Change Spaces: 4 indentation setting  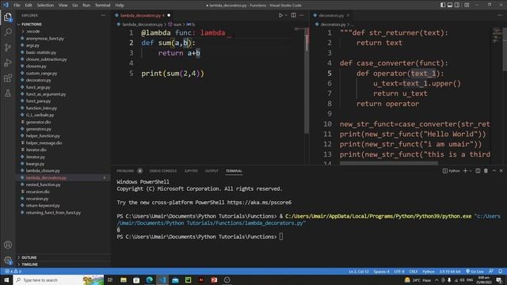click(x=381, y=272)
